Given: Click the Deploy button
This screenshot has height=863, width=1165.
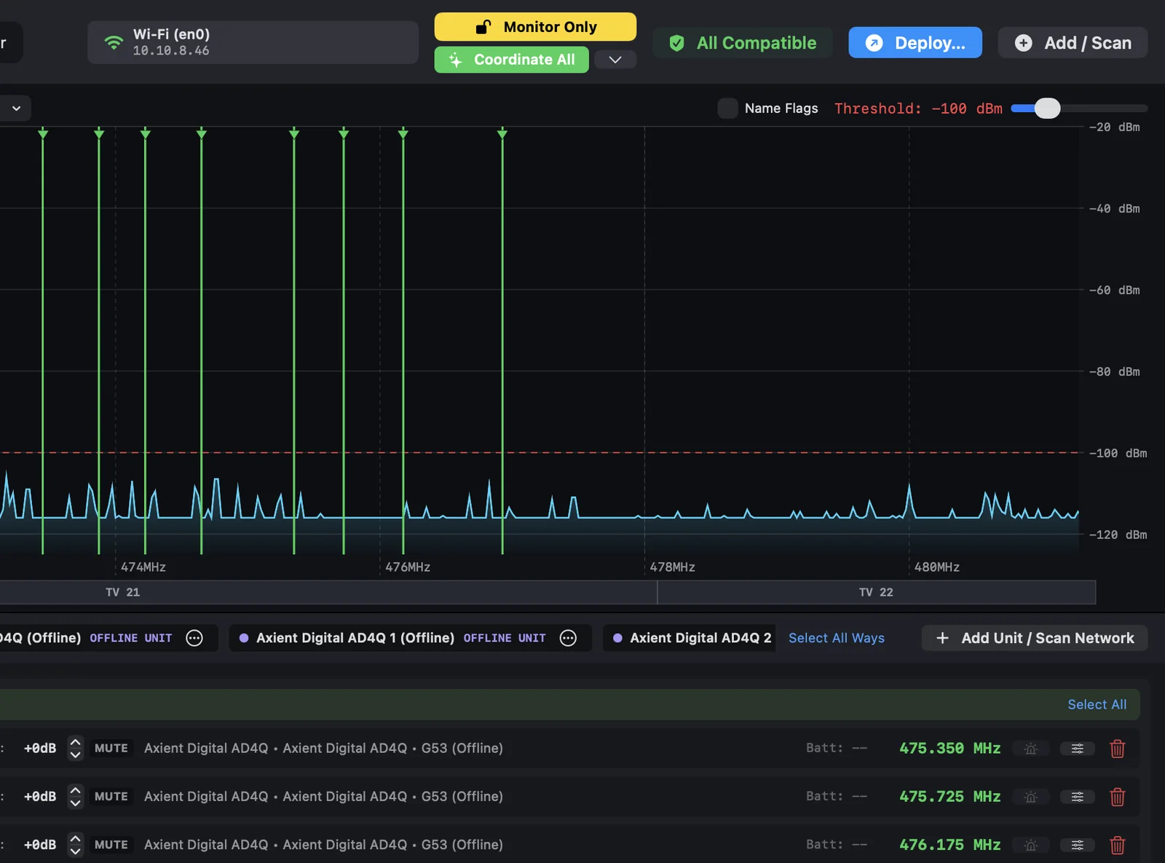Looking at the screenshot, I should 915,43.
